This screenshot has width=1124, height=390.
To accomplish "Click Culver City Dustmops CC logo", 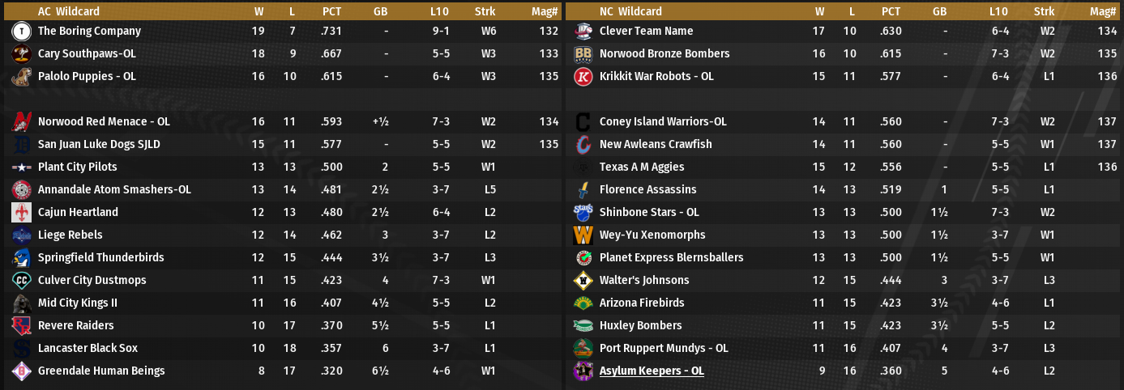I will tap(22, 280).
